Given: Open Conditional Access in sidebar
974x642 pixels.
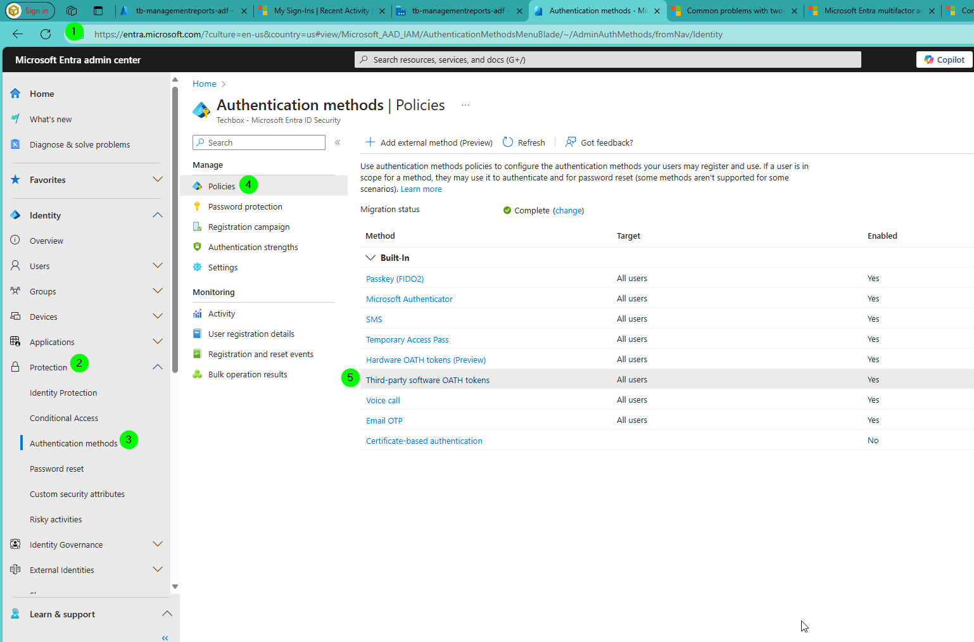Looking at the screenshot, I should point(64,418).
